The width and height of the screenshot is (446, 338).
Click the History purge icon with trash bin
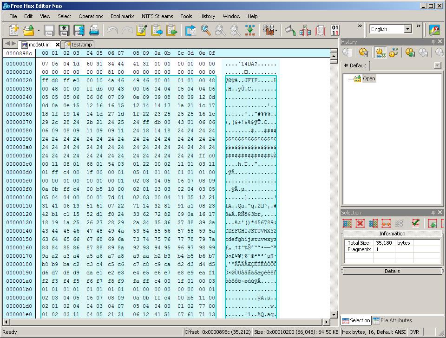363,52
